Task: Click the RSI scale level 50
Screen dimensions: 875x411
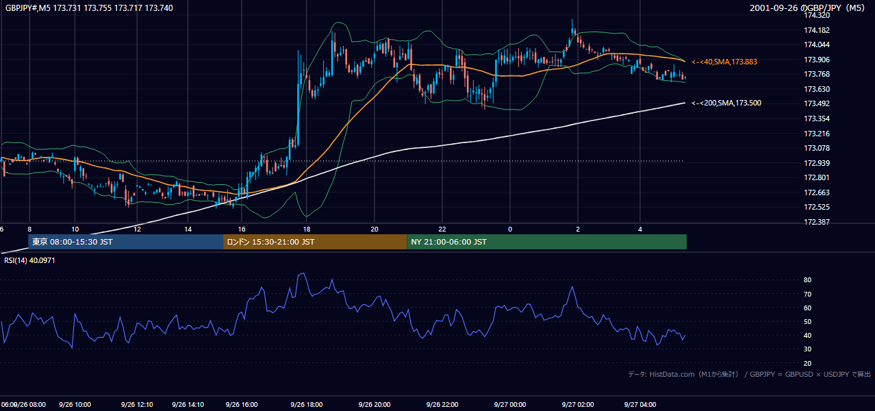Action: [x=807, y=321]
